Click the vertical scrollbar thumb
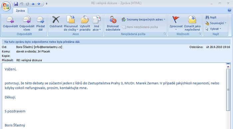The image size is (233, 129). click(228, 90)
